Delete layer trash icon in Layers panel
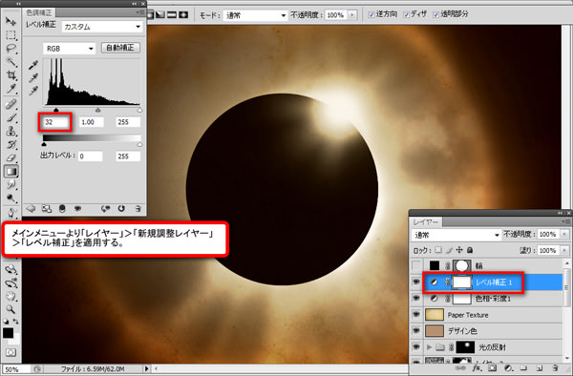 [555, 368]
